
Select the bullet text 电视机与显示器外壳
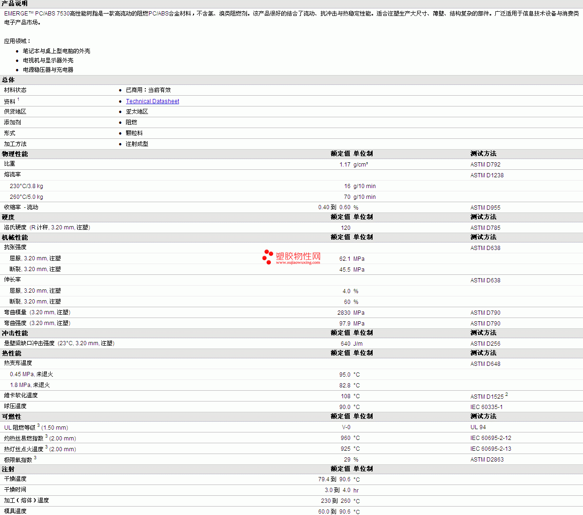point(48,61)
